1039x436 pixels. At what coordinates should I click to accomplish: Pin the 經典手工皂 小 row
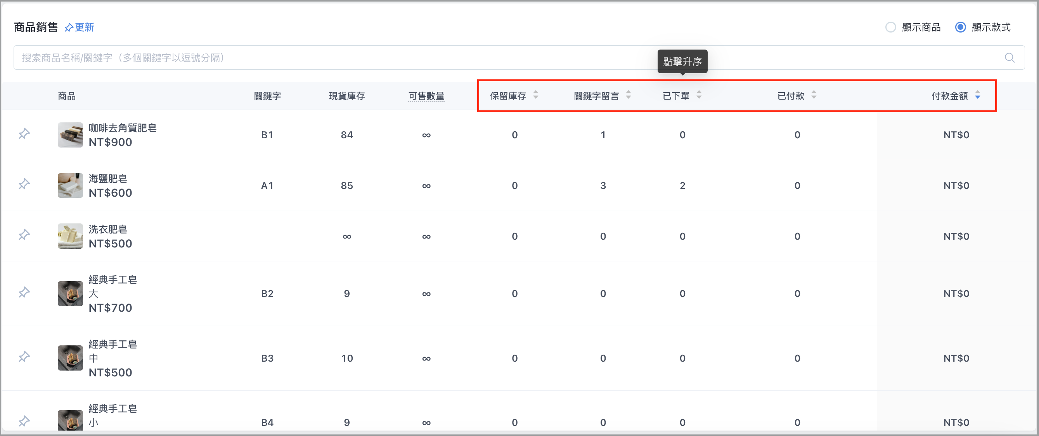point(24,422)
